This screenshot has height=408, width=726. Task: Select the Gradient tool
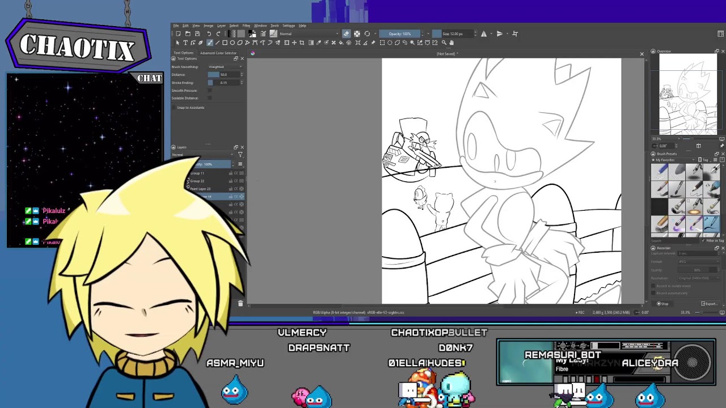(x=311, y=42)
